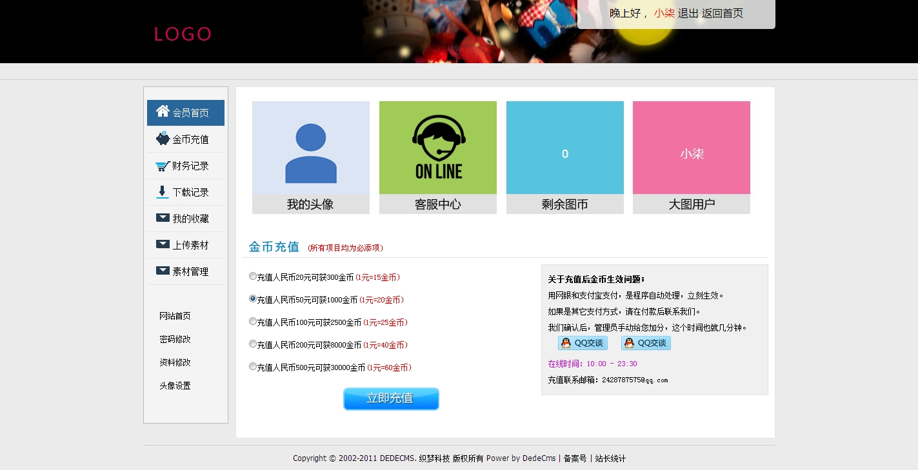This screenshot has height=470, width=918.
Task: Select the 100元 for 2500 gold coins option
Action: (x=253, y=322)
